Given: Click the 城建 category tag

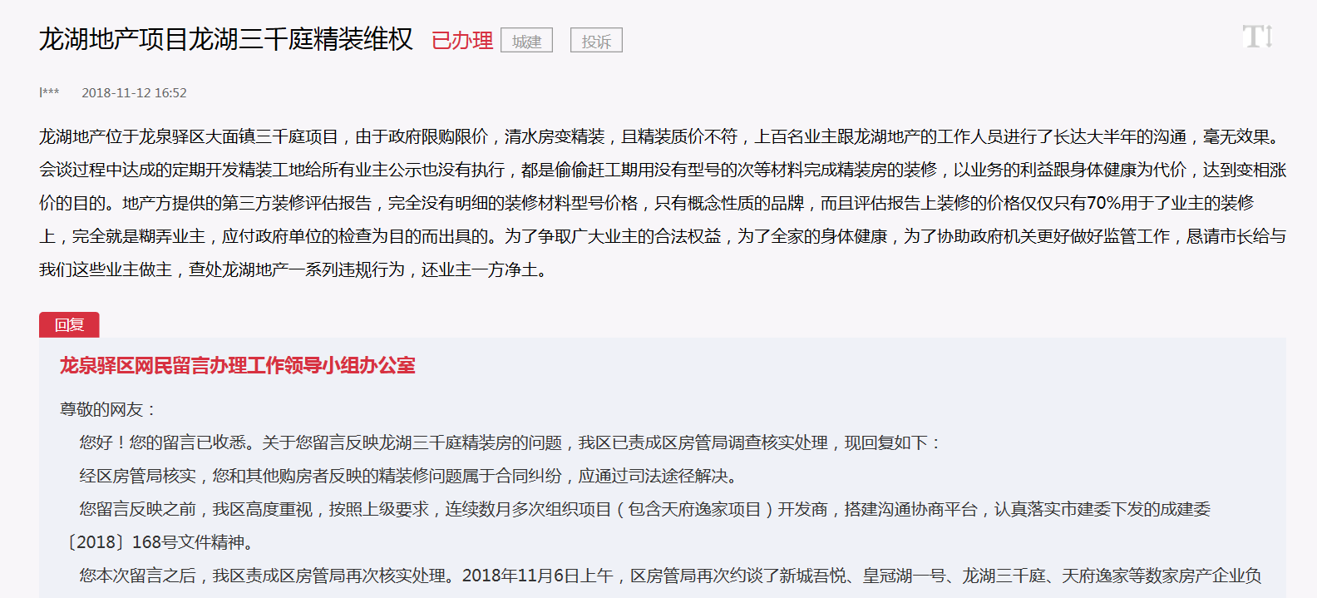Looking at the screenshot, I should (x=526, y=41).
